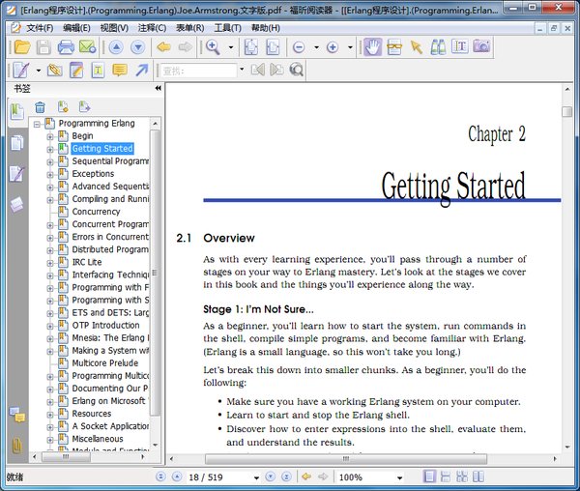This screenshot has height=491, width=580.
Task: Open the 工具(T) menu
Action: pos(228,28)
